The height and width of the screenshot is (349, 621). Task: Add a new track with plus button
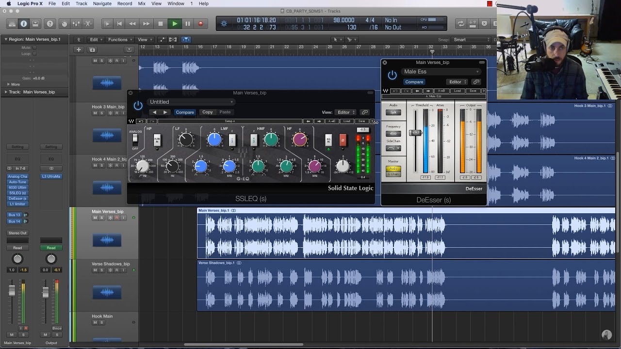click(79, 49)
